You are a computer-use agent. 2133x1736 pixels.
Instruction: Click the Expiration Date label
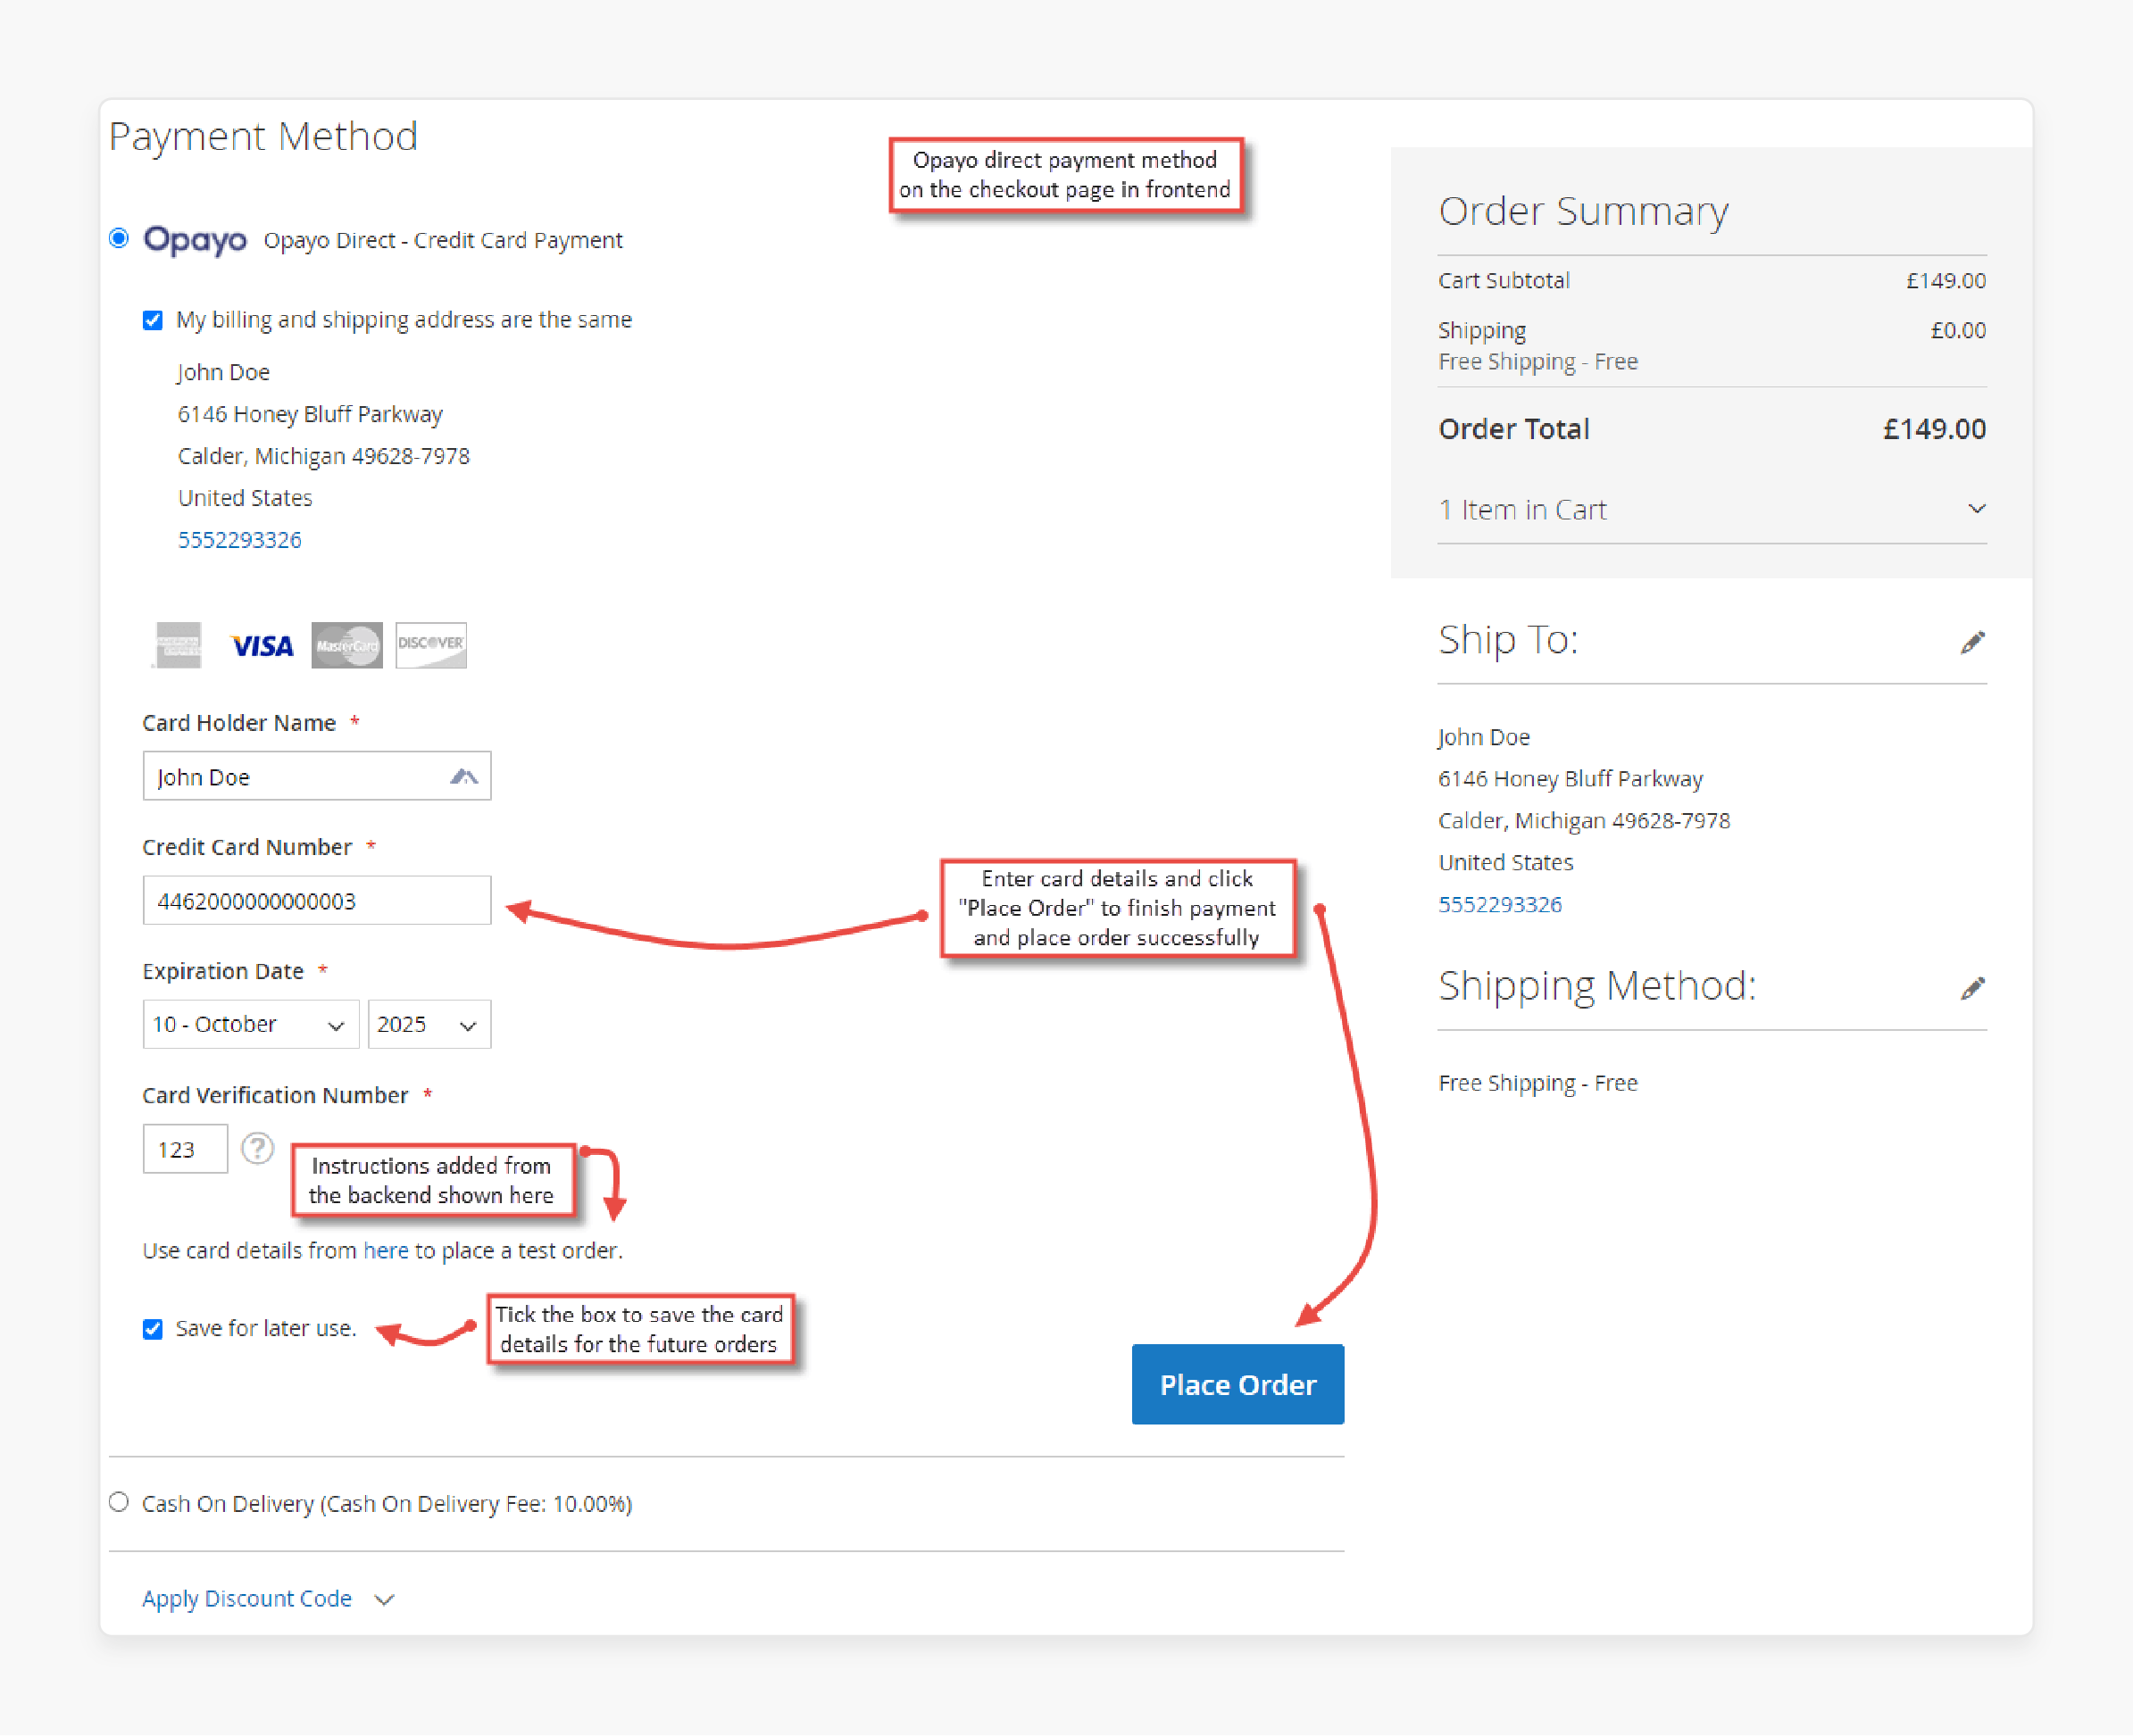click(x=223, y=971)
